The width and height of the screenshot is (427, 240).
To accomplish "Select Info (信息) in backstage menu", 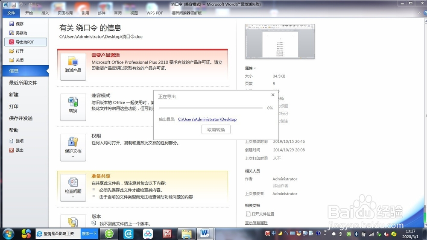I will pos(26,71).
